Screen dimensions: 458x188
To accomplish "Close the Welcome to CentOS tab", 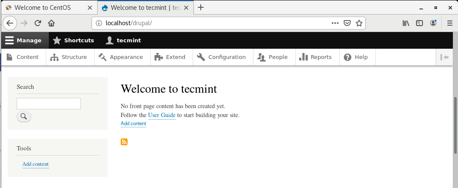I will pyautogui.click(x=90, y=8).
